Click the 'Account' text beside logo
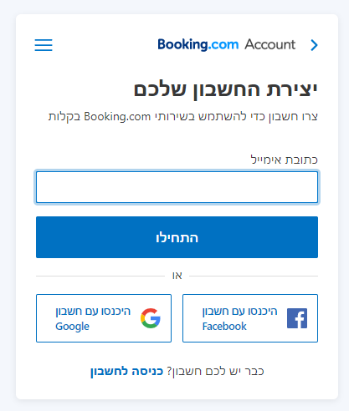Screen dimensions: 349x411 270,44
